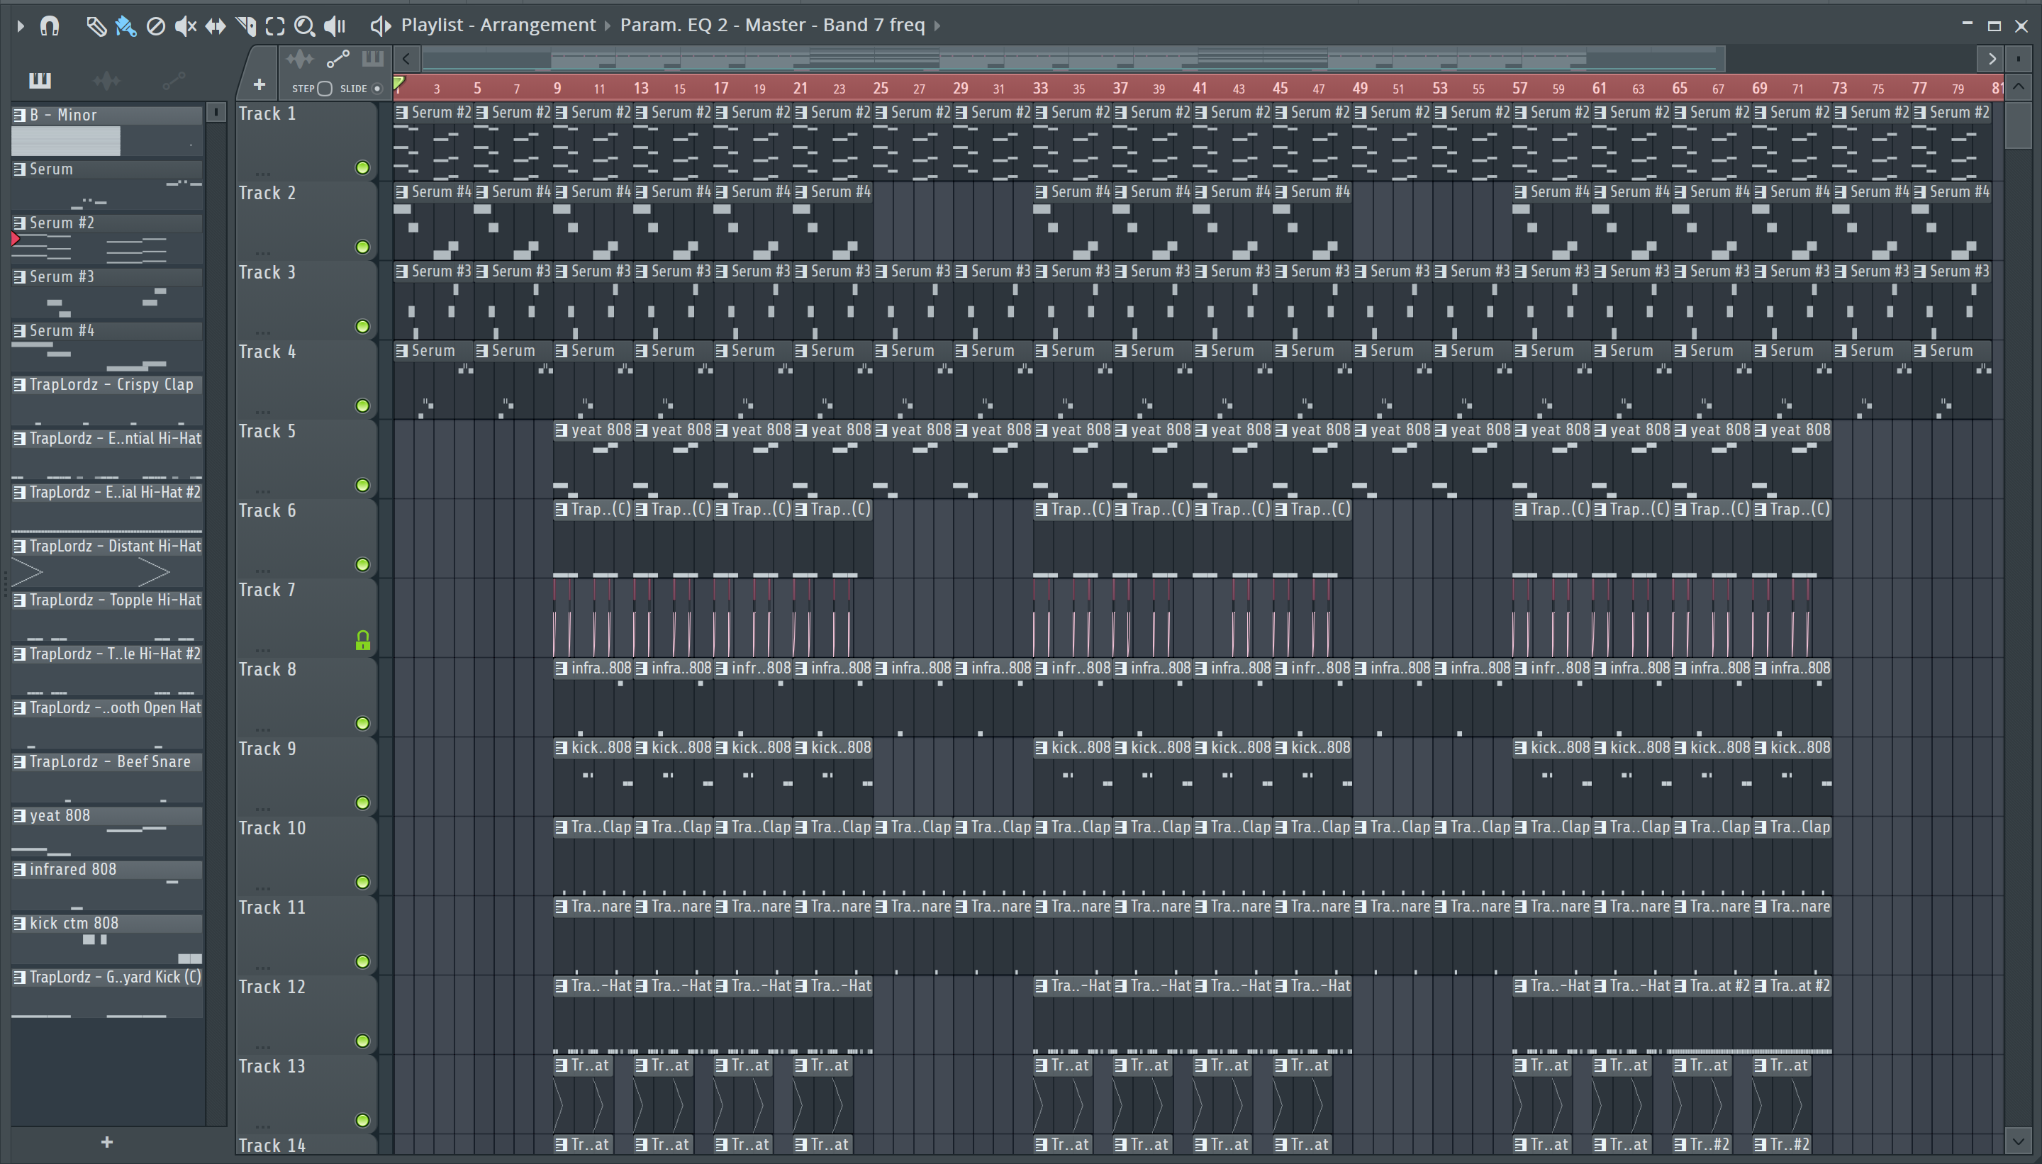The height and width of the screenshot is (1164, 2042).
Task: Select the Slip tool double arrow
Action: point(215,26)
